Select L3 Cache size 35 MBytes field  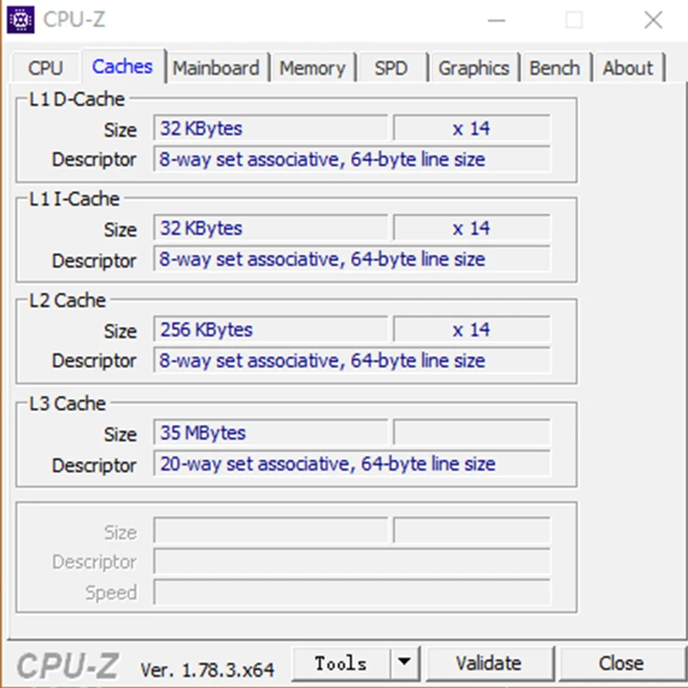coord(271,433)
